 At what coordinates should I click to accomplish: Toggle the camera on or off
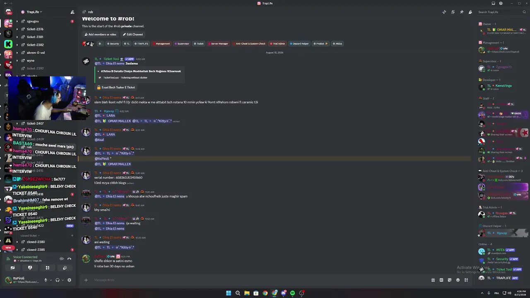pos(12,268)
